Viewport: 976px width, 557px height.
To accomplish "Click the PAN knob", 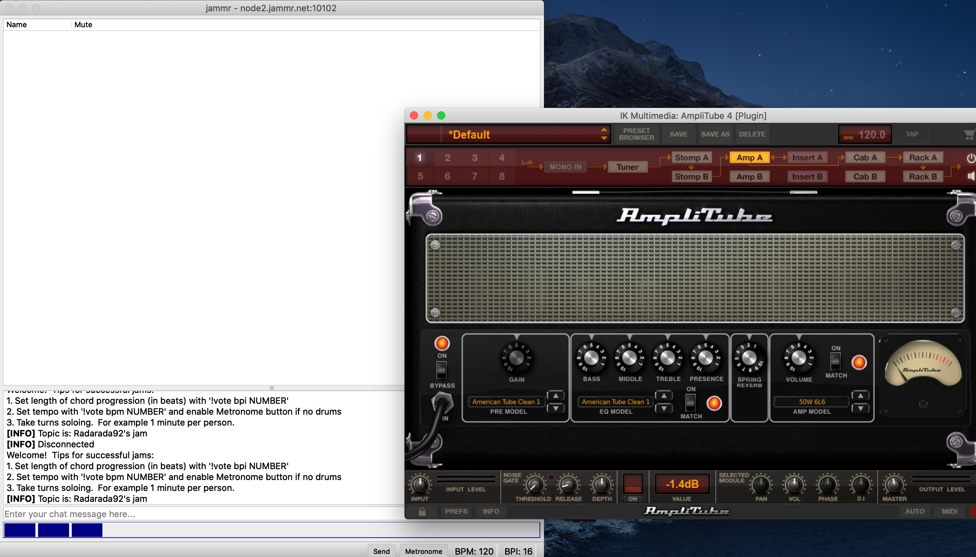I will tap(761, 485).
